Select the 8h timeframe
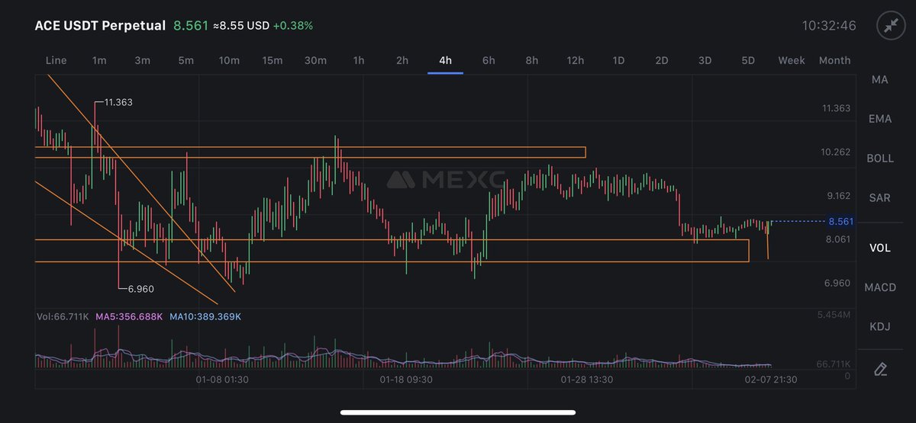The height and width of the screenshot is (423, 916). [x=532, y=60]
